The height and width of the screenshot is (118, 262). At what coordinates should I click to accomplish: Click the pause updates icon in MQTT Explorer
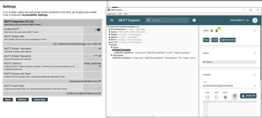(x=194, y=20)
